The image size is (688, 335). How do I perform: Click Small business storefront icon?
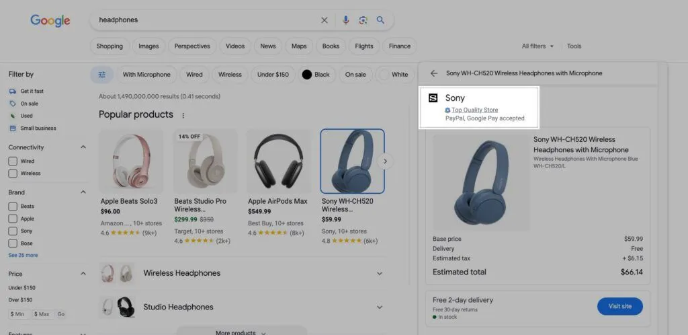coord(13,128)
